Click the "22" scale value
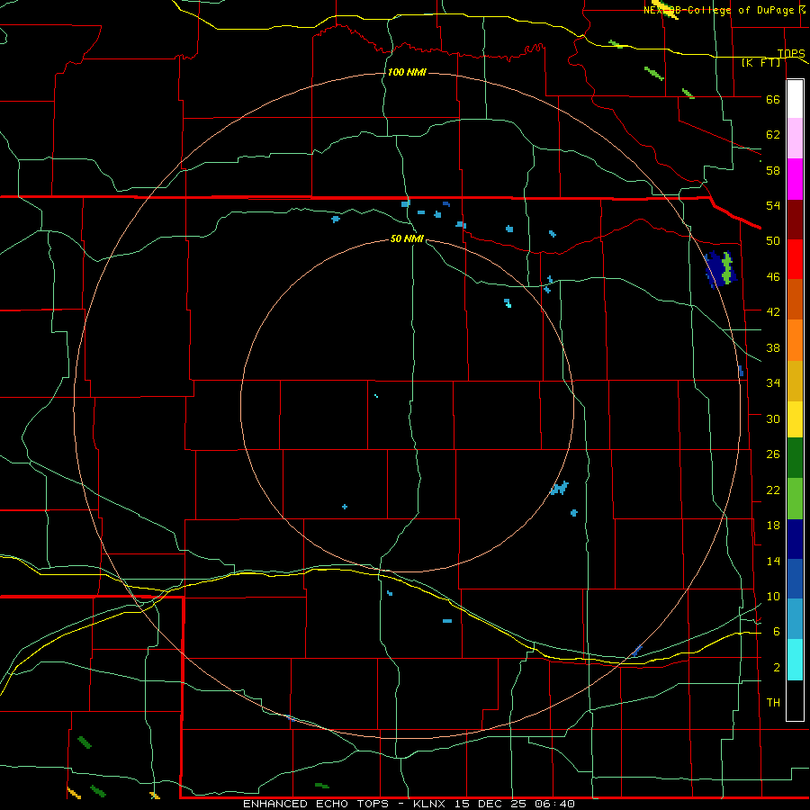 [x=773, y=490]
